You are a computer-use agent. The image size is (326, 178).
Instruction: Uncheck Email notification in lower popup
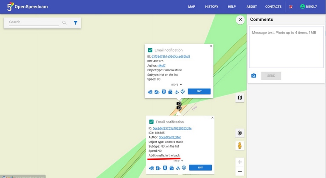[x=152, y=122]
